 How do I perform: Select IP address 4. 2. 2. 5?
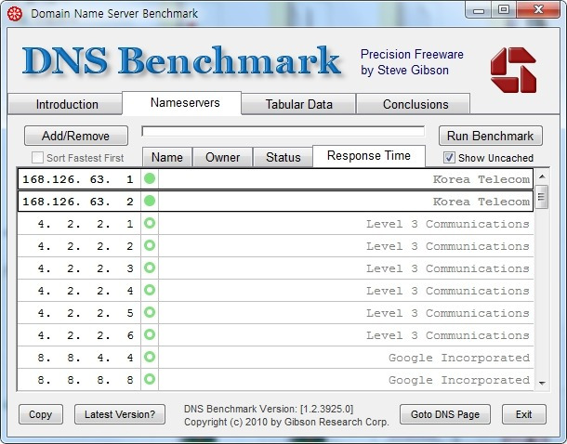(x=86, y=313)
